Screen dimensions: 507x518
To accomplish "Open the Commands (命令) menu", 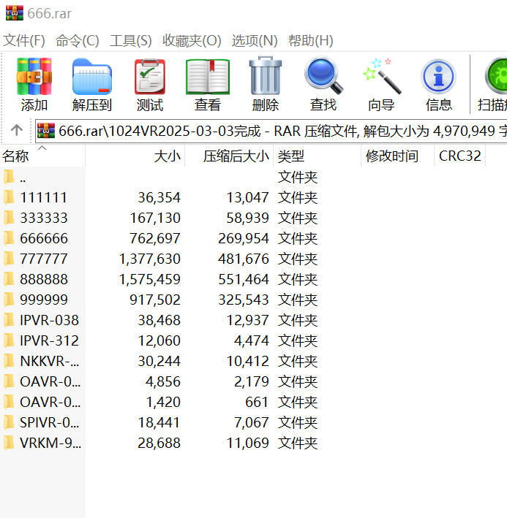I will (77, 40).
